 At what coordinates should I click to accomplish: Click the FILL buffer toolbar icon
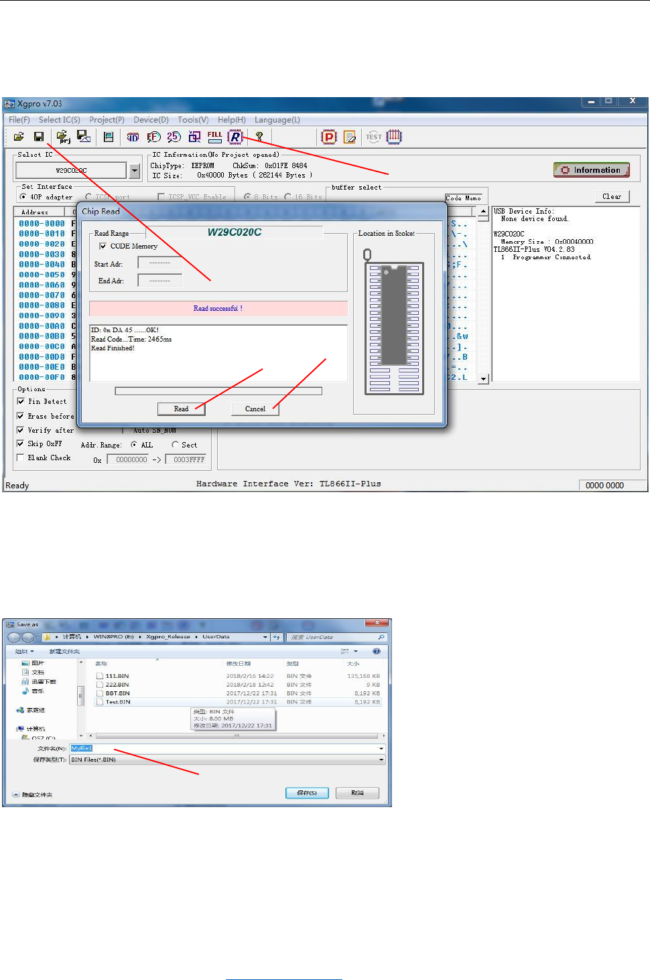coord(214,137)
